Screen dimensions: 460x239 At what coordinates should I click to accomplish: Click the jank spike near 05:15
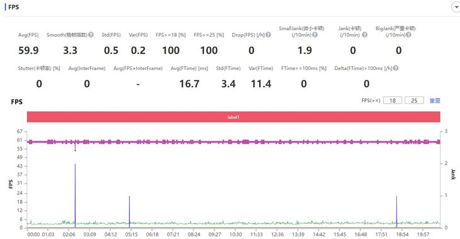click(129, 211)
